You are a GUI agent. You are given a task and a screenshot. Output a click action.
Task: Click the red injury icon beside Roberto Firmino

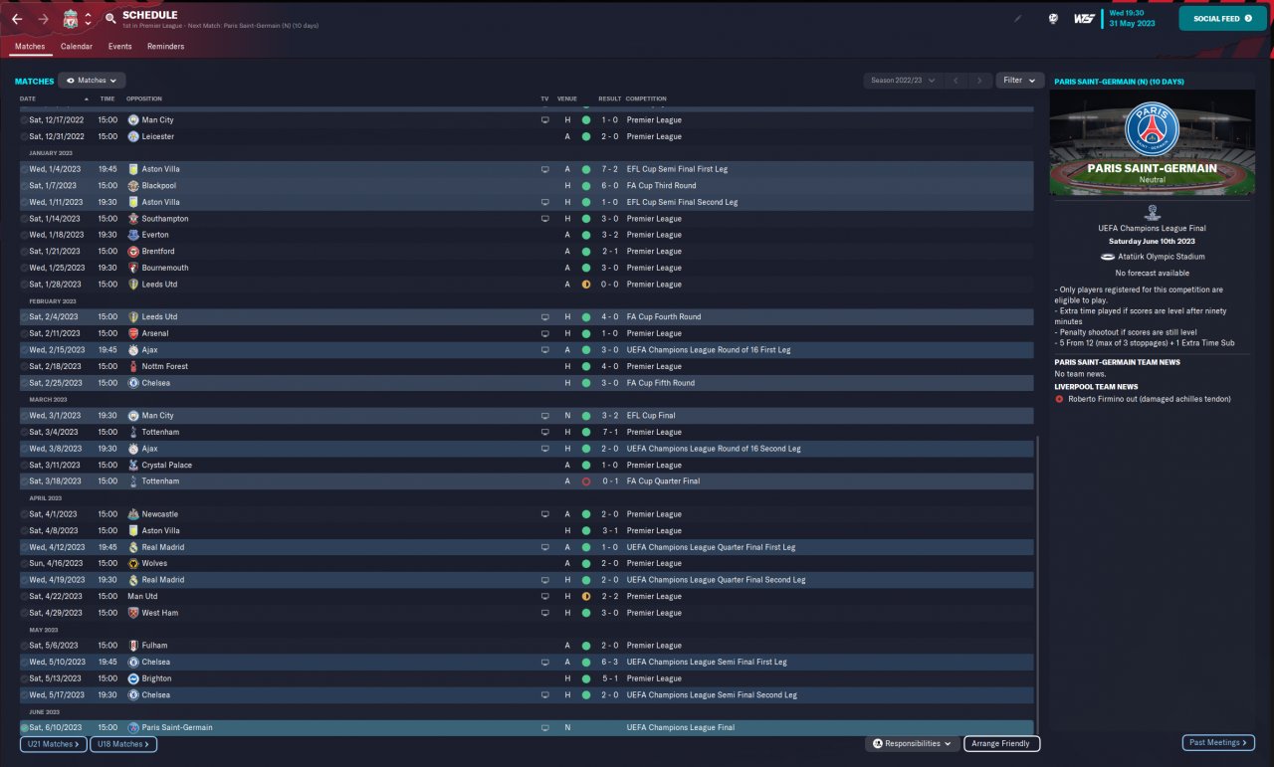click(1059, 399)
